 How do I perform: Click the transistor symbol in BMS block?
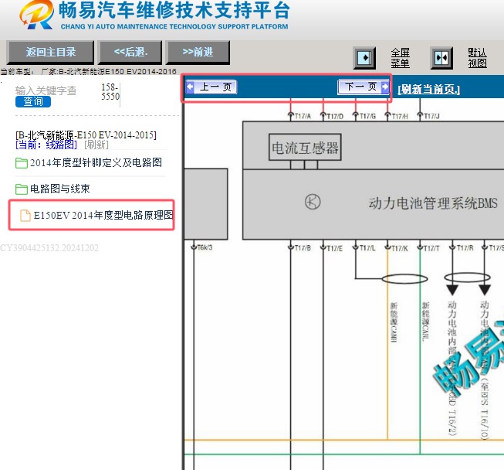(313, 203)
